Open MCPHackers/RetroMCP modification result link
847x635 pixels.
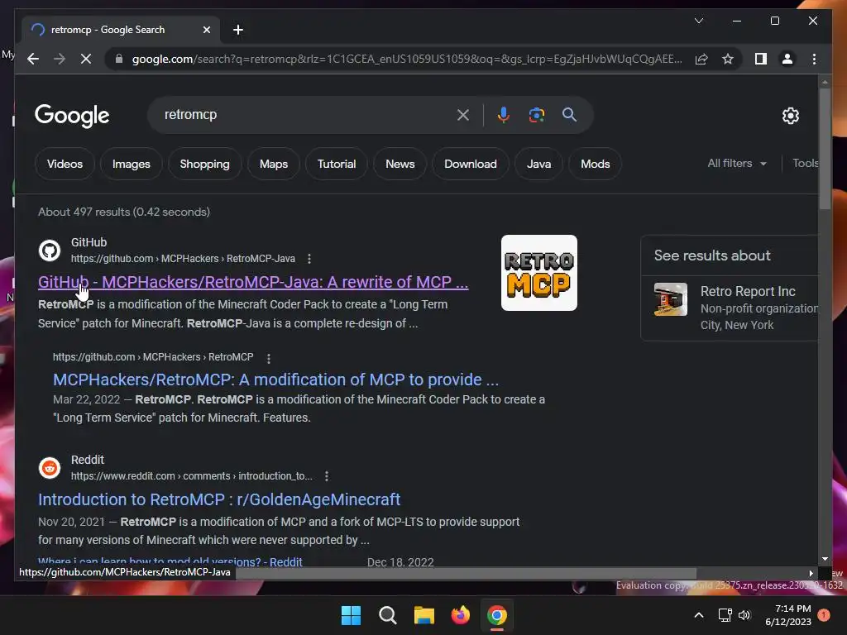pyautogui.click(x=275, y=380)
